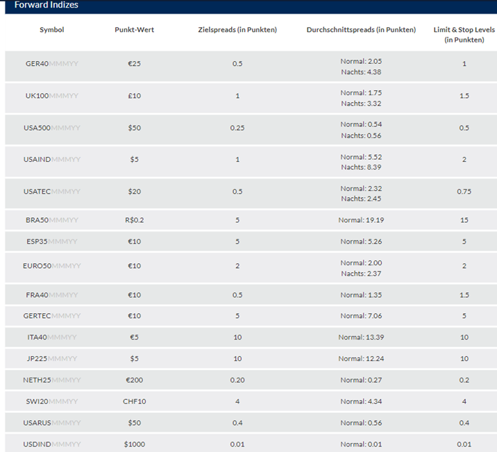Image resolution: width=497 pixels, height=452 pixels.
Task: Click Nachts: 8.39 for USAIND
Action: (361, 167)
